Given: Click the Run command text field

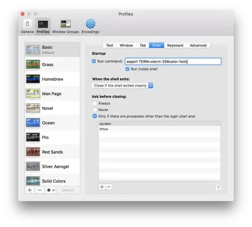Looking at the screenshot, I should tap(173, 62).
